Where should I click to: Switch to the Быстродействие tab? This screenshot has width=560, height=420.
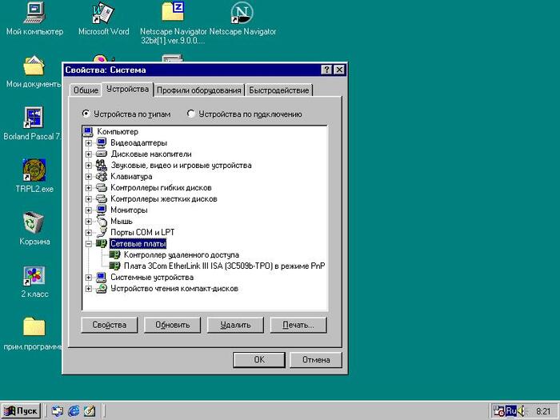click(278, 90)
